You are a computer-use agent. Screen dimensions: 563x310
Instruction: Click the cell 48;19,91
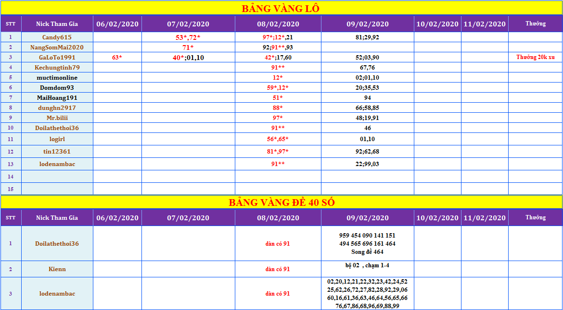[x=367, y=118]
